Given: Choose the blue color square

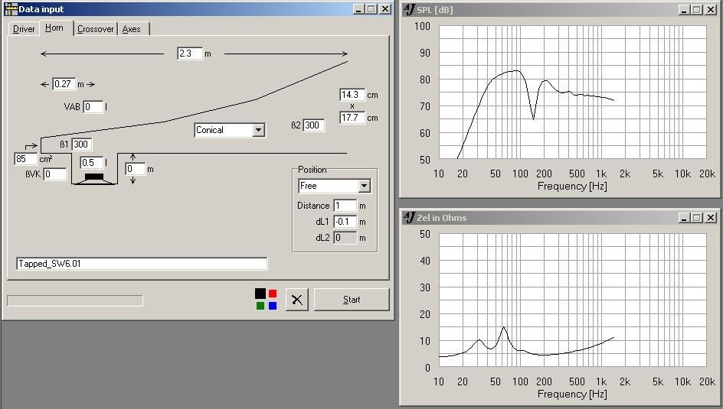Looking at the screenshot, I should coord(273,306).
